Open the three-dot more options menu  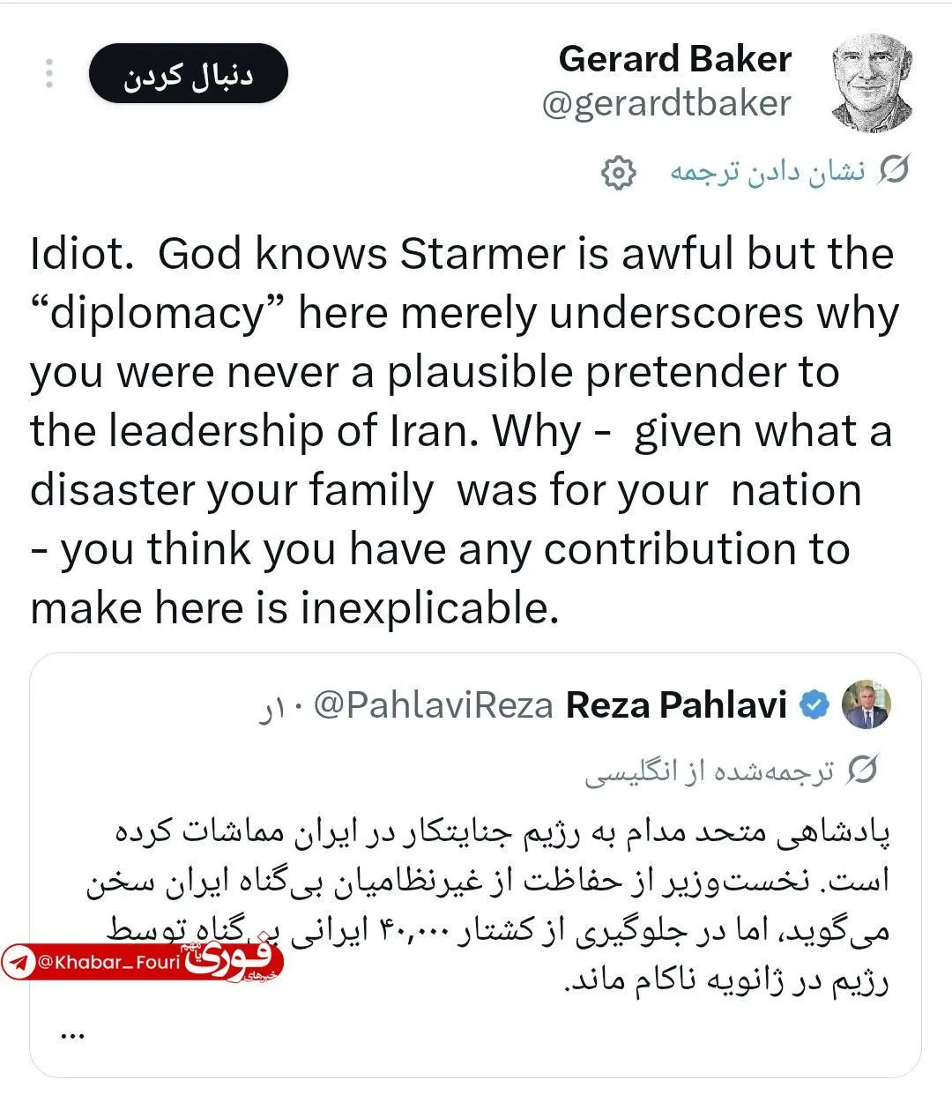(49, 73)
